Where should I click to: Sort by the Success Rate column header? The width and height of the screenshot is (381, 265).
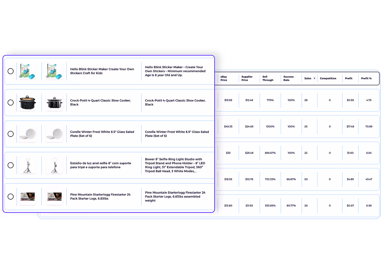289,78
